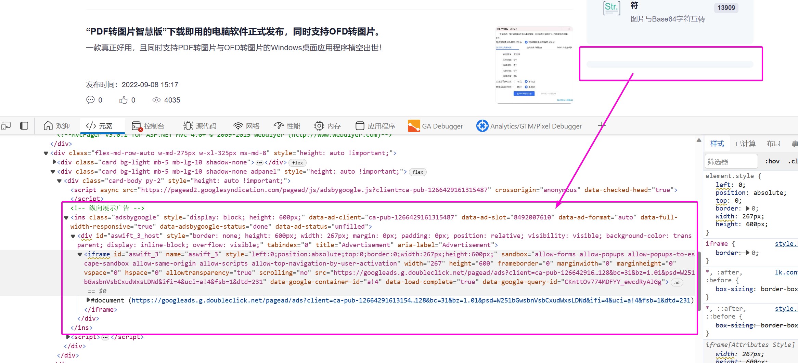This screenshot has width=798, height=363.
Task: Expand the #document node
Action: pyautogui.click(x=88, y=300)
